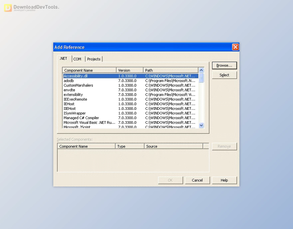Select the envdte component
293x229 pixels.
(130, 90)
